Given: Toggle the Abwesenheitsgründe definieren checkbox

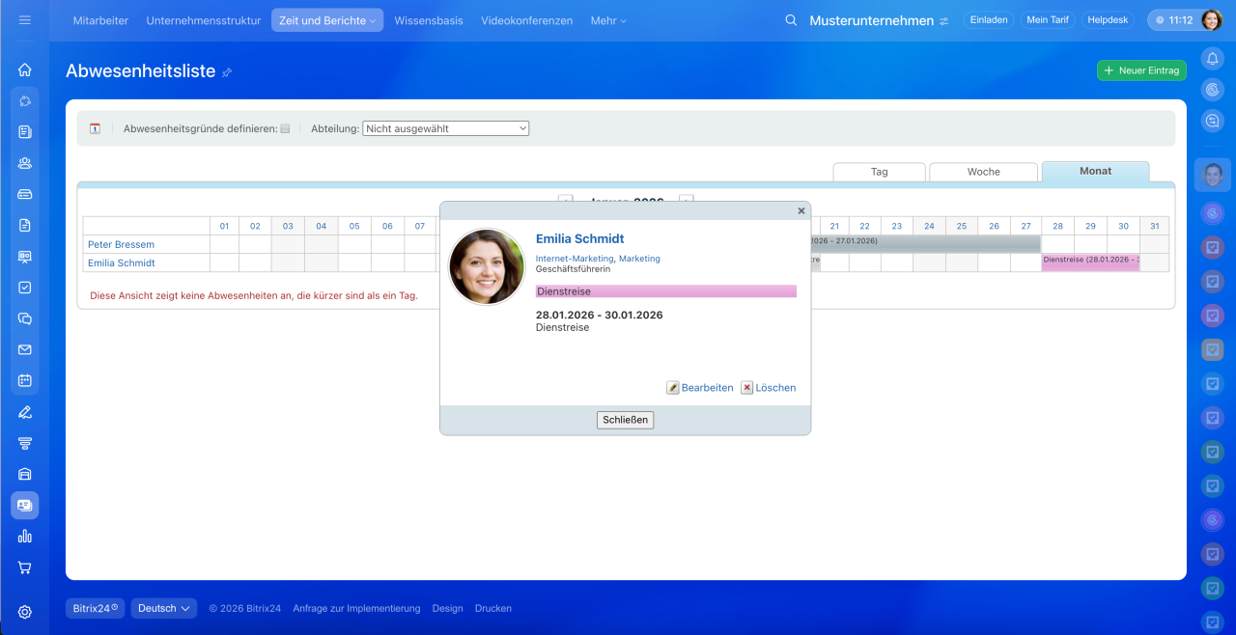Looking at the screenshot, I should pyautogui.click(x=285, y=128).
